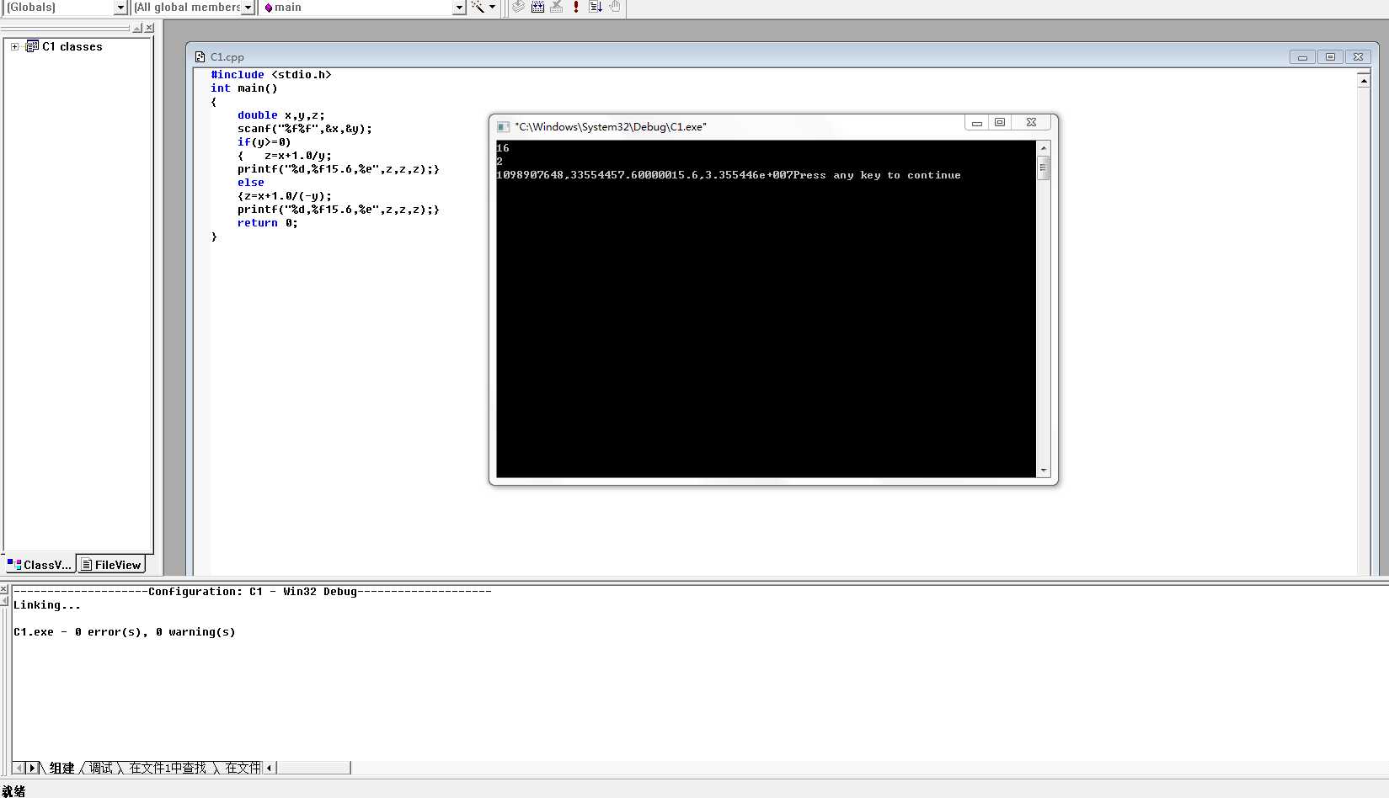The height and width of the screenshot is (798, 1389).
Task: Click output tabs scroll-left arrow
Action: tap(18, 768)
